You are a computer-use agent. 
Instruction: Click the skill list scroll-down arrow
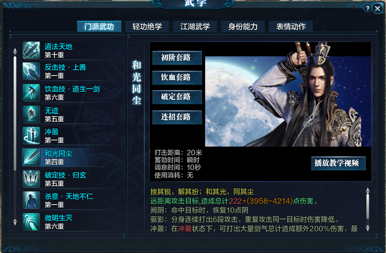coord(15,222)
